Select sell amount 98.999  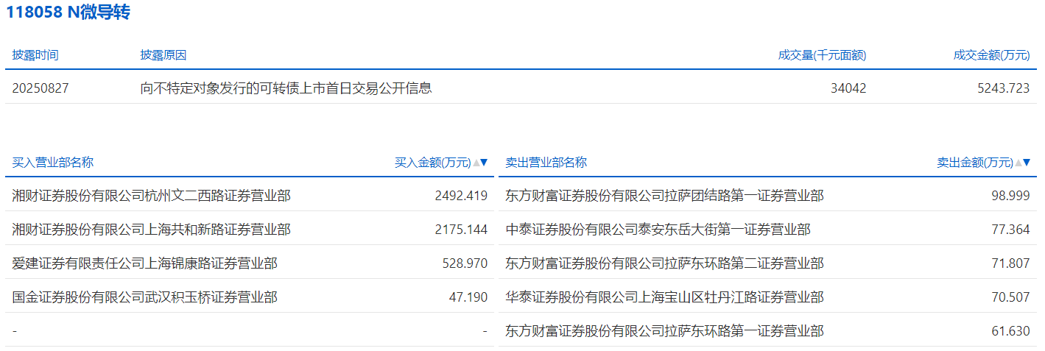pyautogui.click(x=1010, y=196)
